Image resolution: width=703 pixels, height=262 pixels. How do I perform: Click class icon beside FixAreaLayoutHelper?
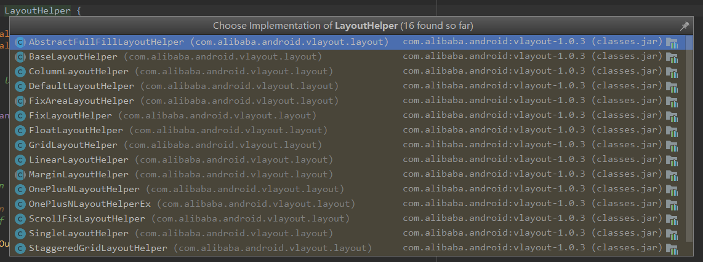coord(20,101)
